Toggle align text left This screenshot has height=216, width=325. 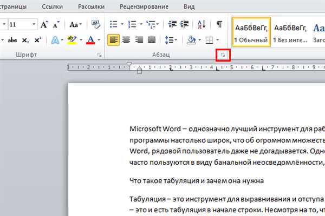113,40
